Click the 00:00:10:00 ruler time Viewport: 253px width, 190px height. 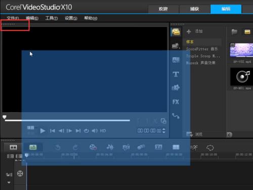pos(209,155)
